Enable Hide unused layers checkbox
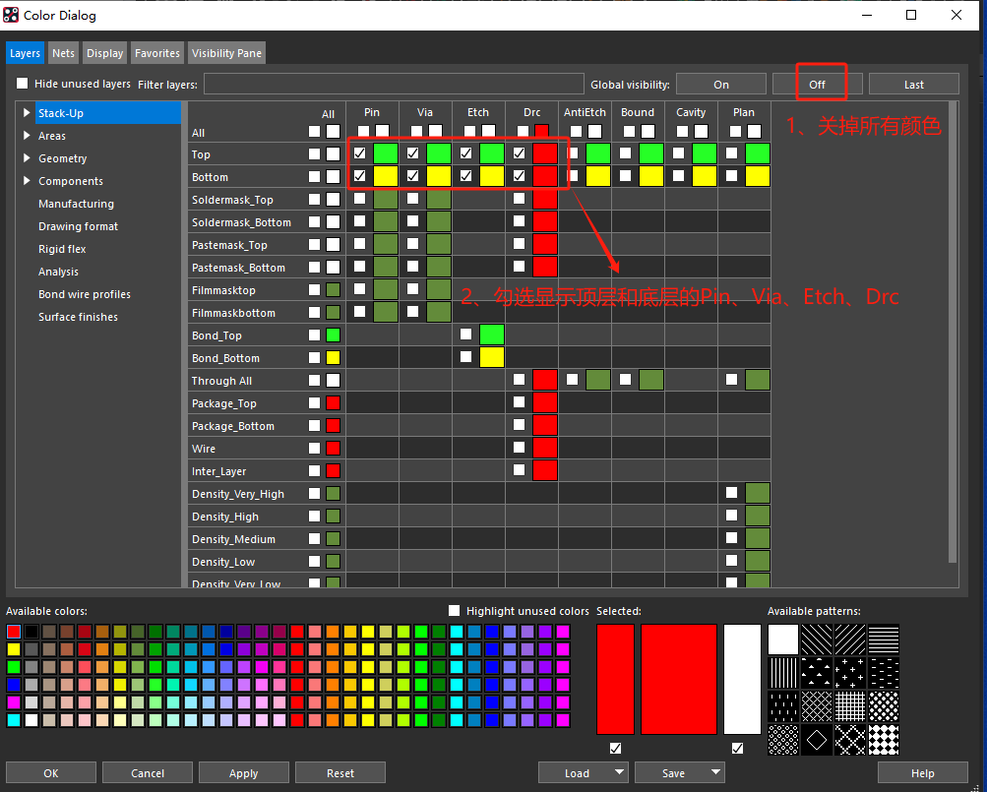This screenshot has width=987, height=792. coord(23,83)
